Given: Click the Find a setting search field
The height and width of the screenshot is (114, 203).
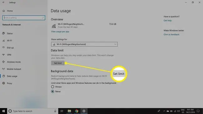Looking at the screenshot, I should tap(24, 18).
